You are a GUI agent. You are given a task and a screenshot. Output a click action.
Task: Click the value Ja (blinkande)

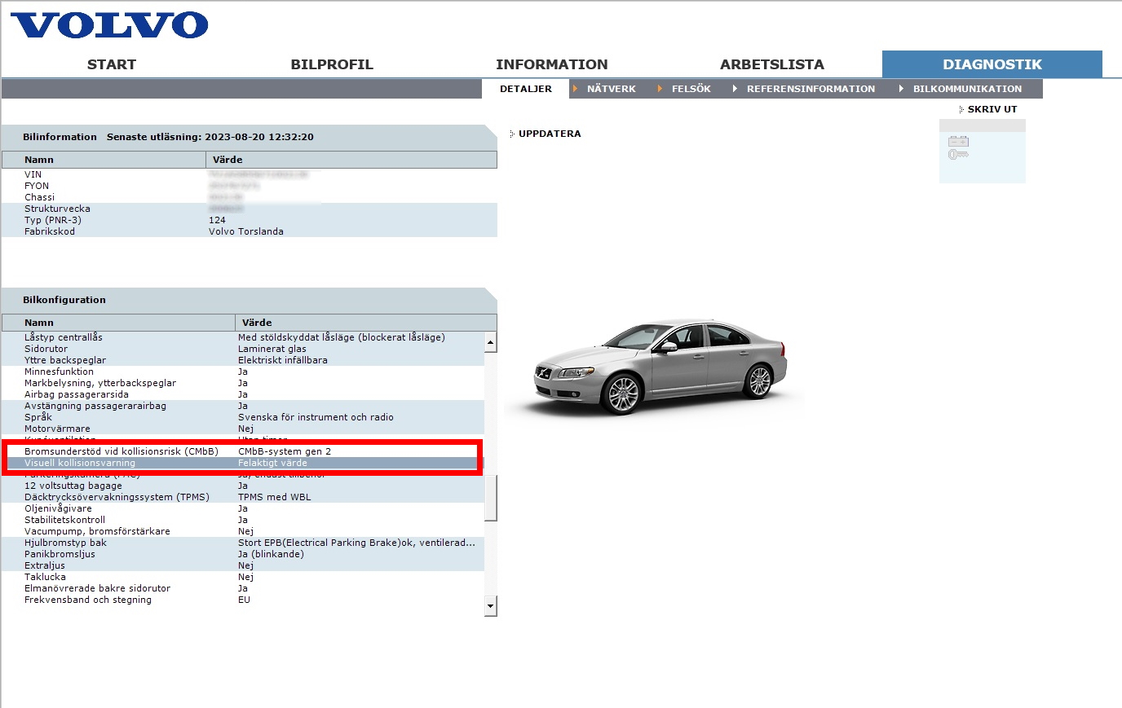(271, 554)
